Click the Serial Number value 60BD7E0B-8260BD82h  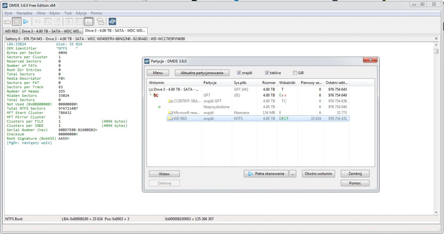78,130
